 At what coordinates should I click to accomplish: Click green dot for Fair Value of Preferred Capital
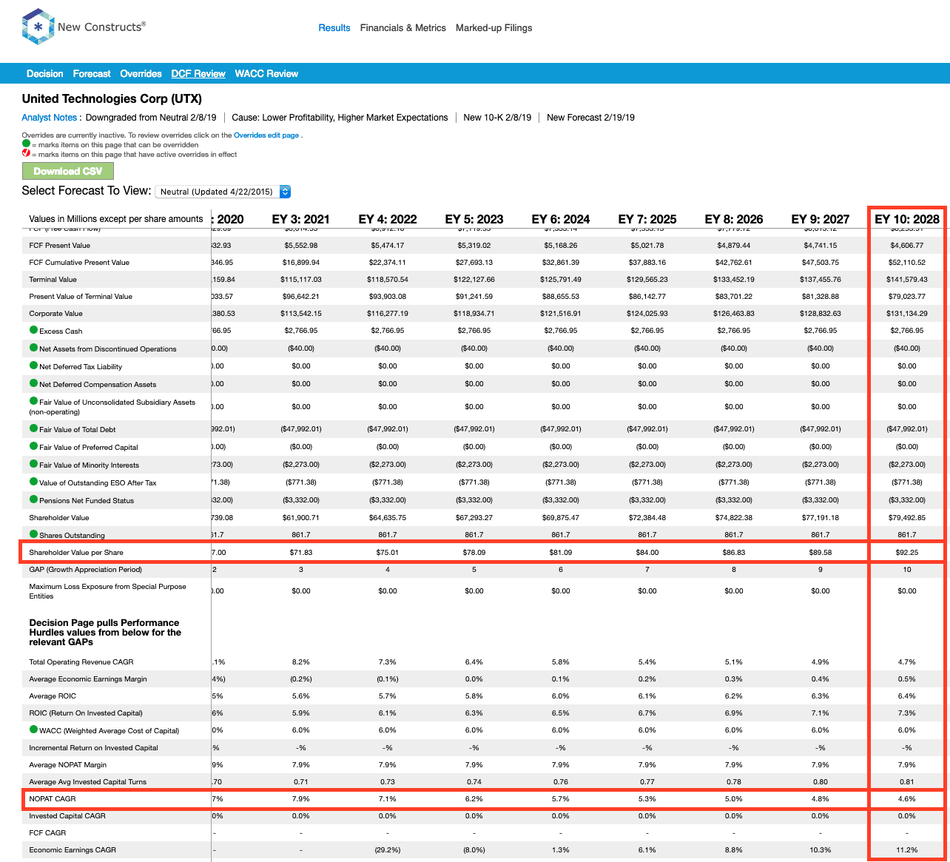(x=33, y=446)
